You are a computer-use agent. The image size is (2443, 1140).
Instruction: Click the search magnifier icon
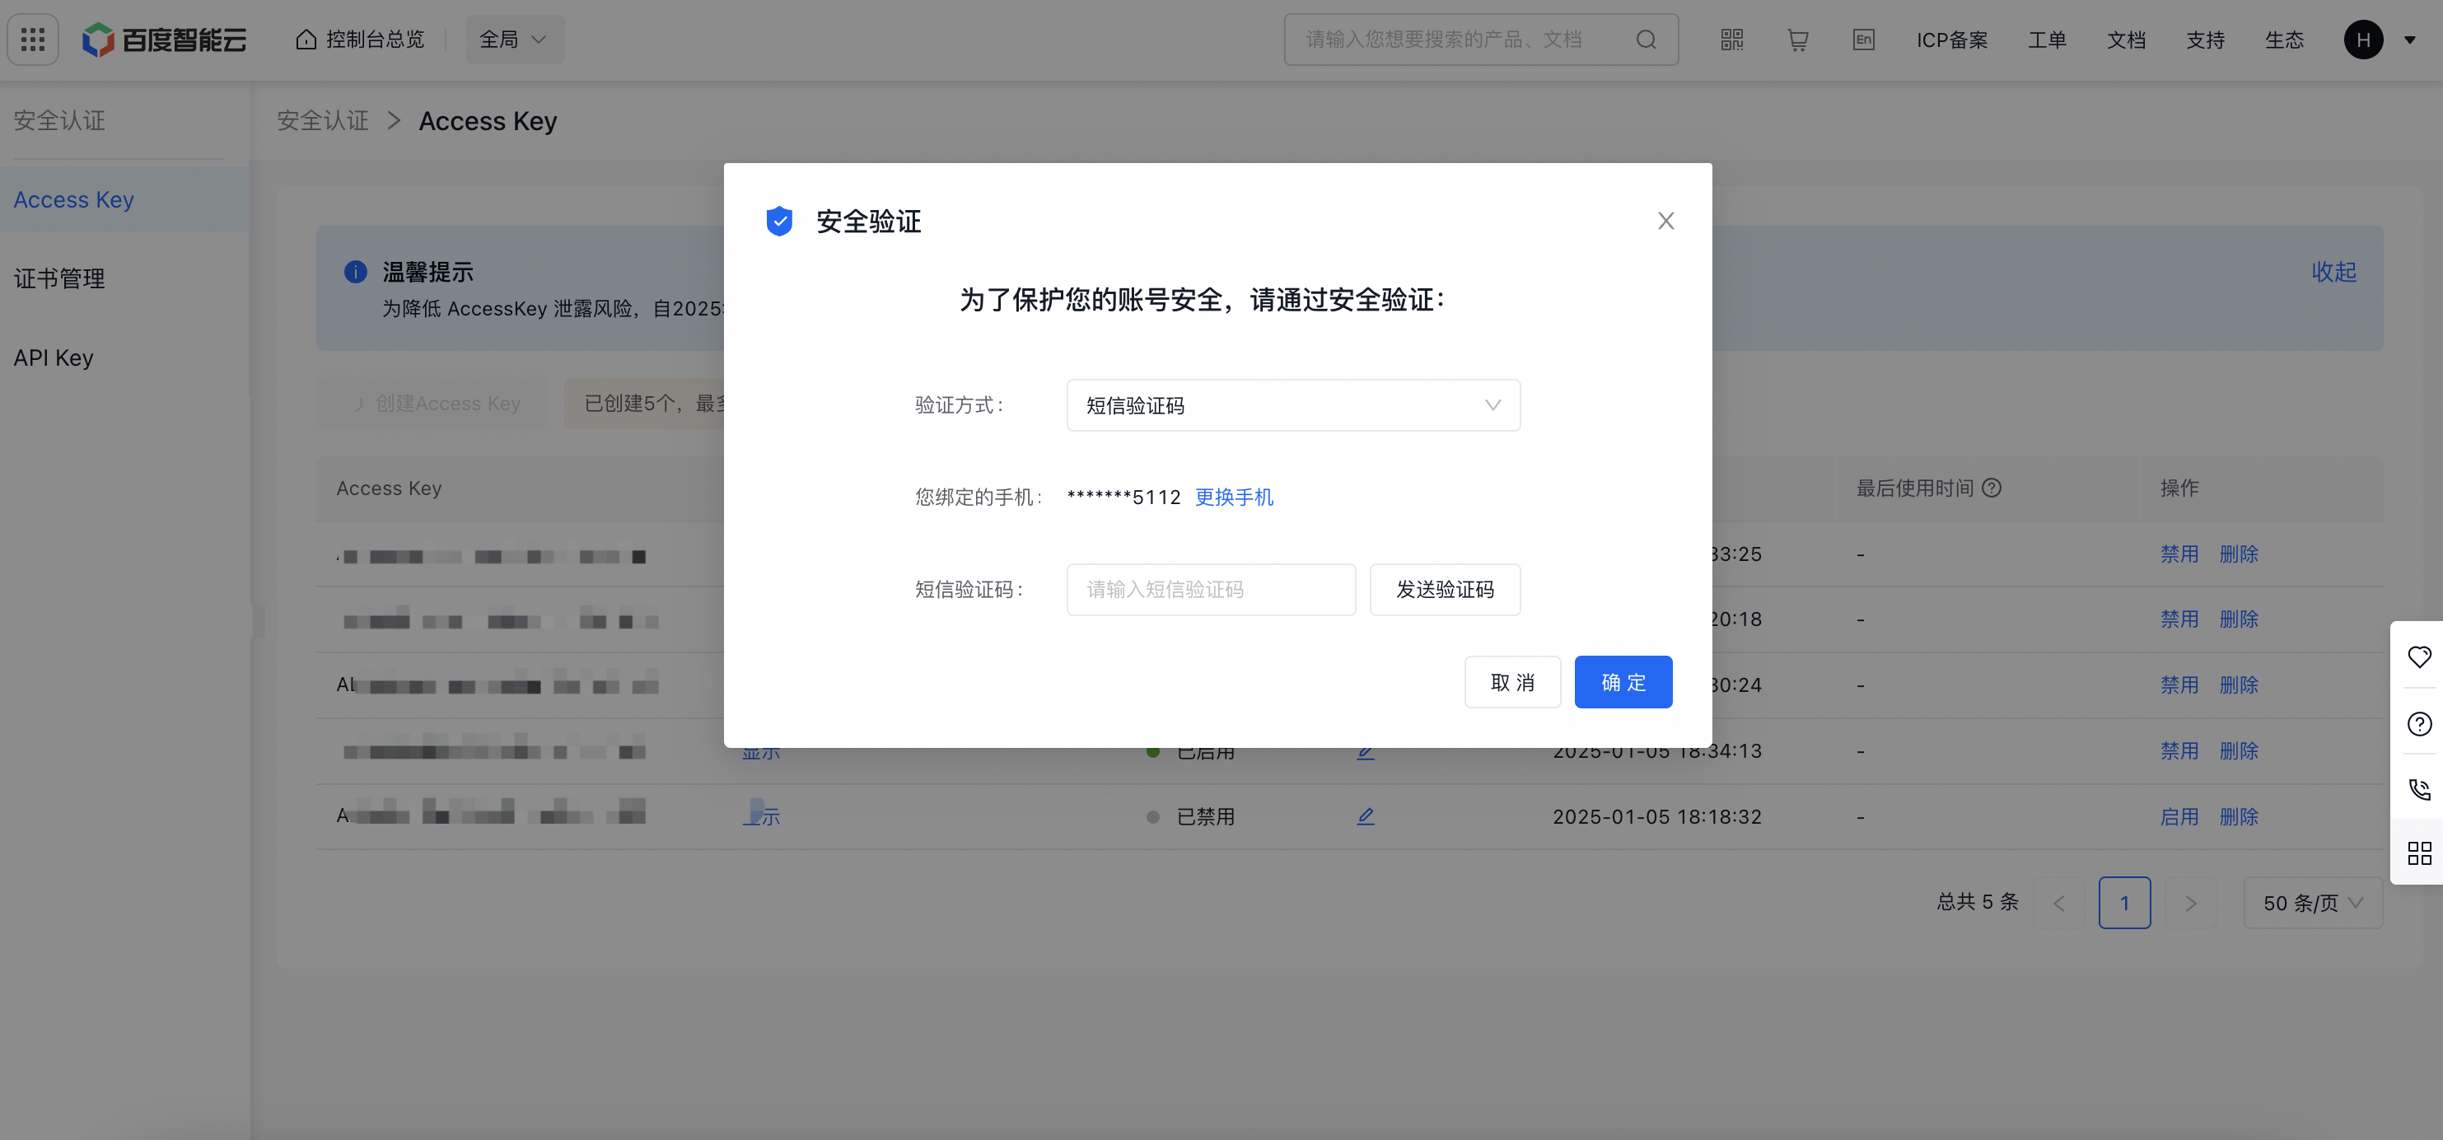1647,40
